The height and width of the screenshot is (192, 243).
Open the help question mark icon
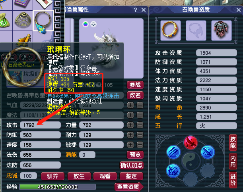point(136,10)
